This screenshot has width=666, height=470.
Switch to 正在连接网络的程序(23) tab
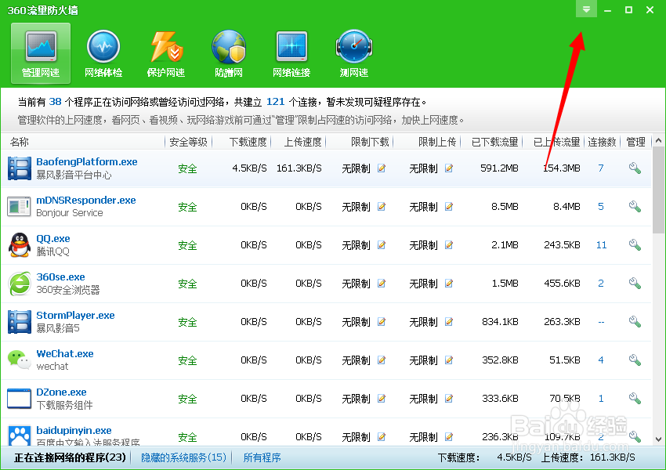pos(70,457)
